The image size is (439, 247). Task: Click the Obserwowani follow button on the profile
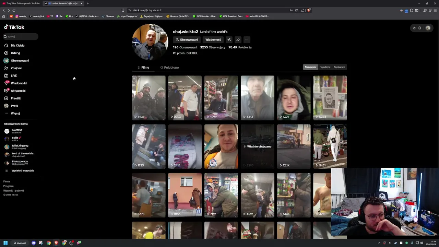pyautogui.click(x=187, y=40)
